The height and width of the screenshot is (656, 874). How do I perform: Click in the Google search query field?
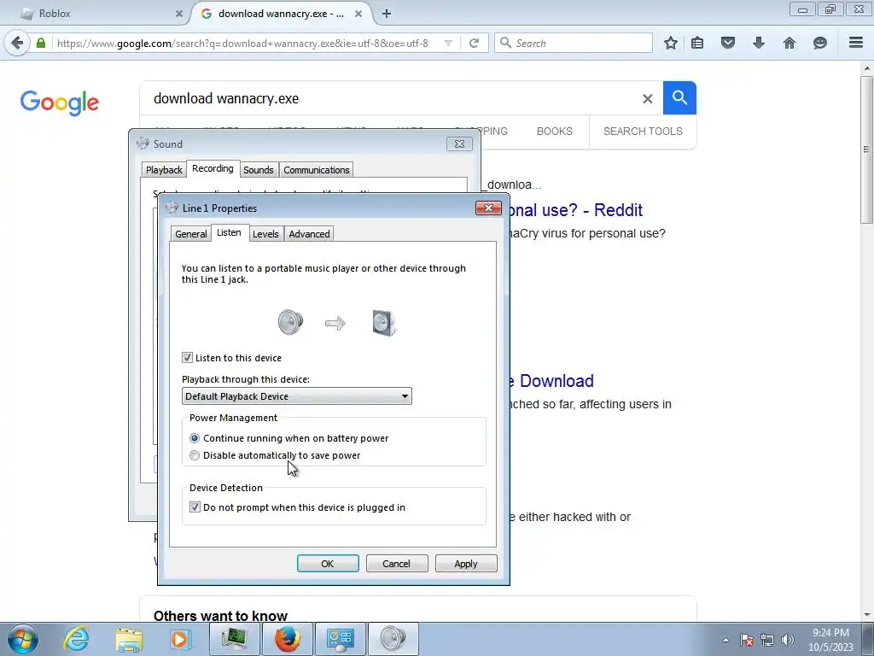(x=390, y=99)
